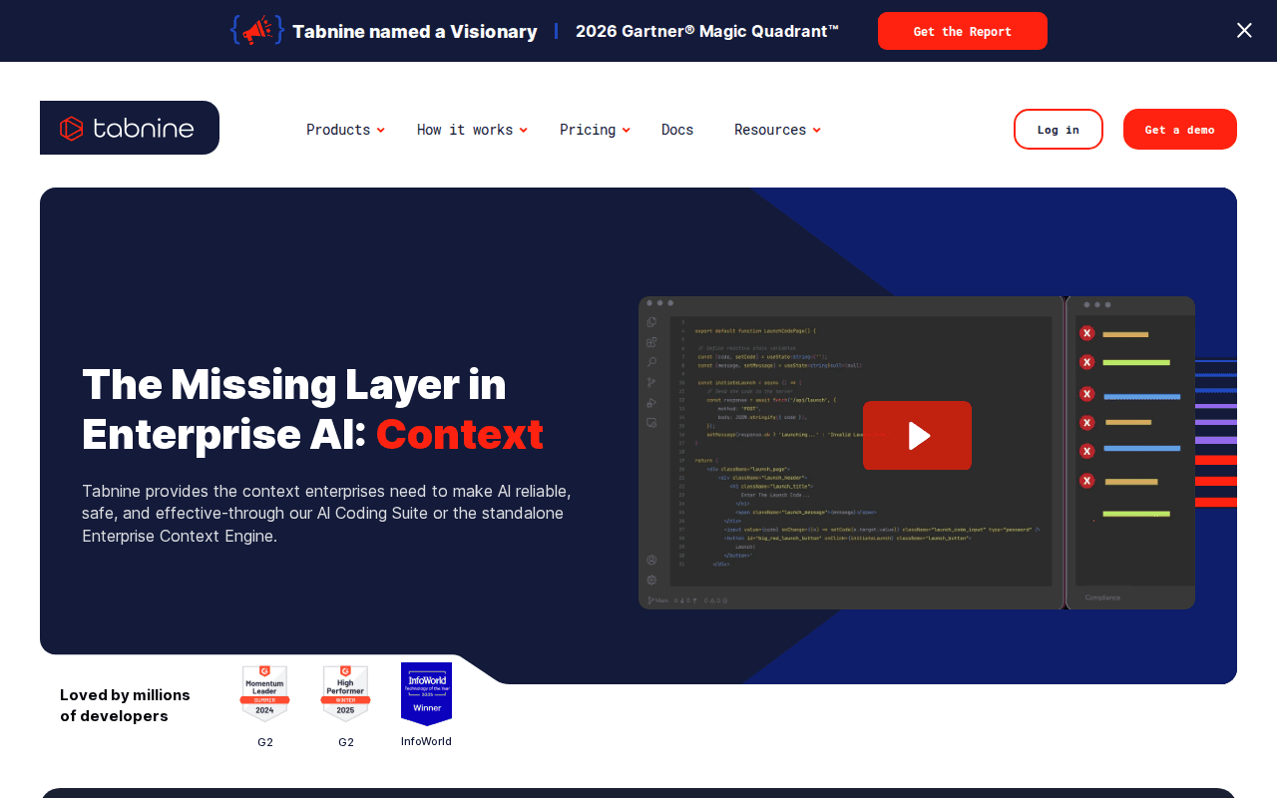Expand the Pricing chevron
1277x798 pixels.
pyautogui.click(x=627, y=130)
